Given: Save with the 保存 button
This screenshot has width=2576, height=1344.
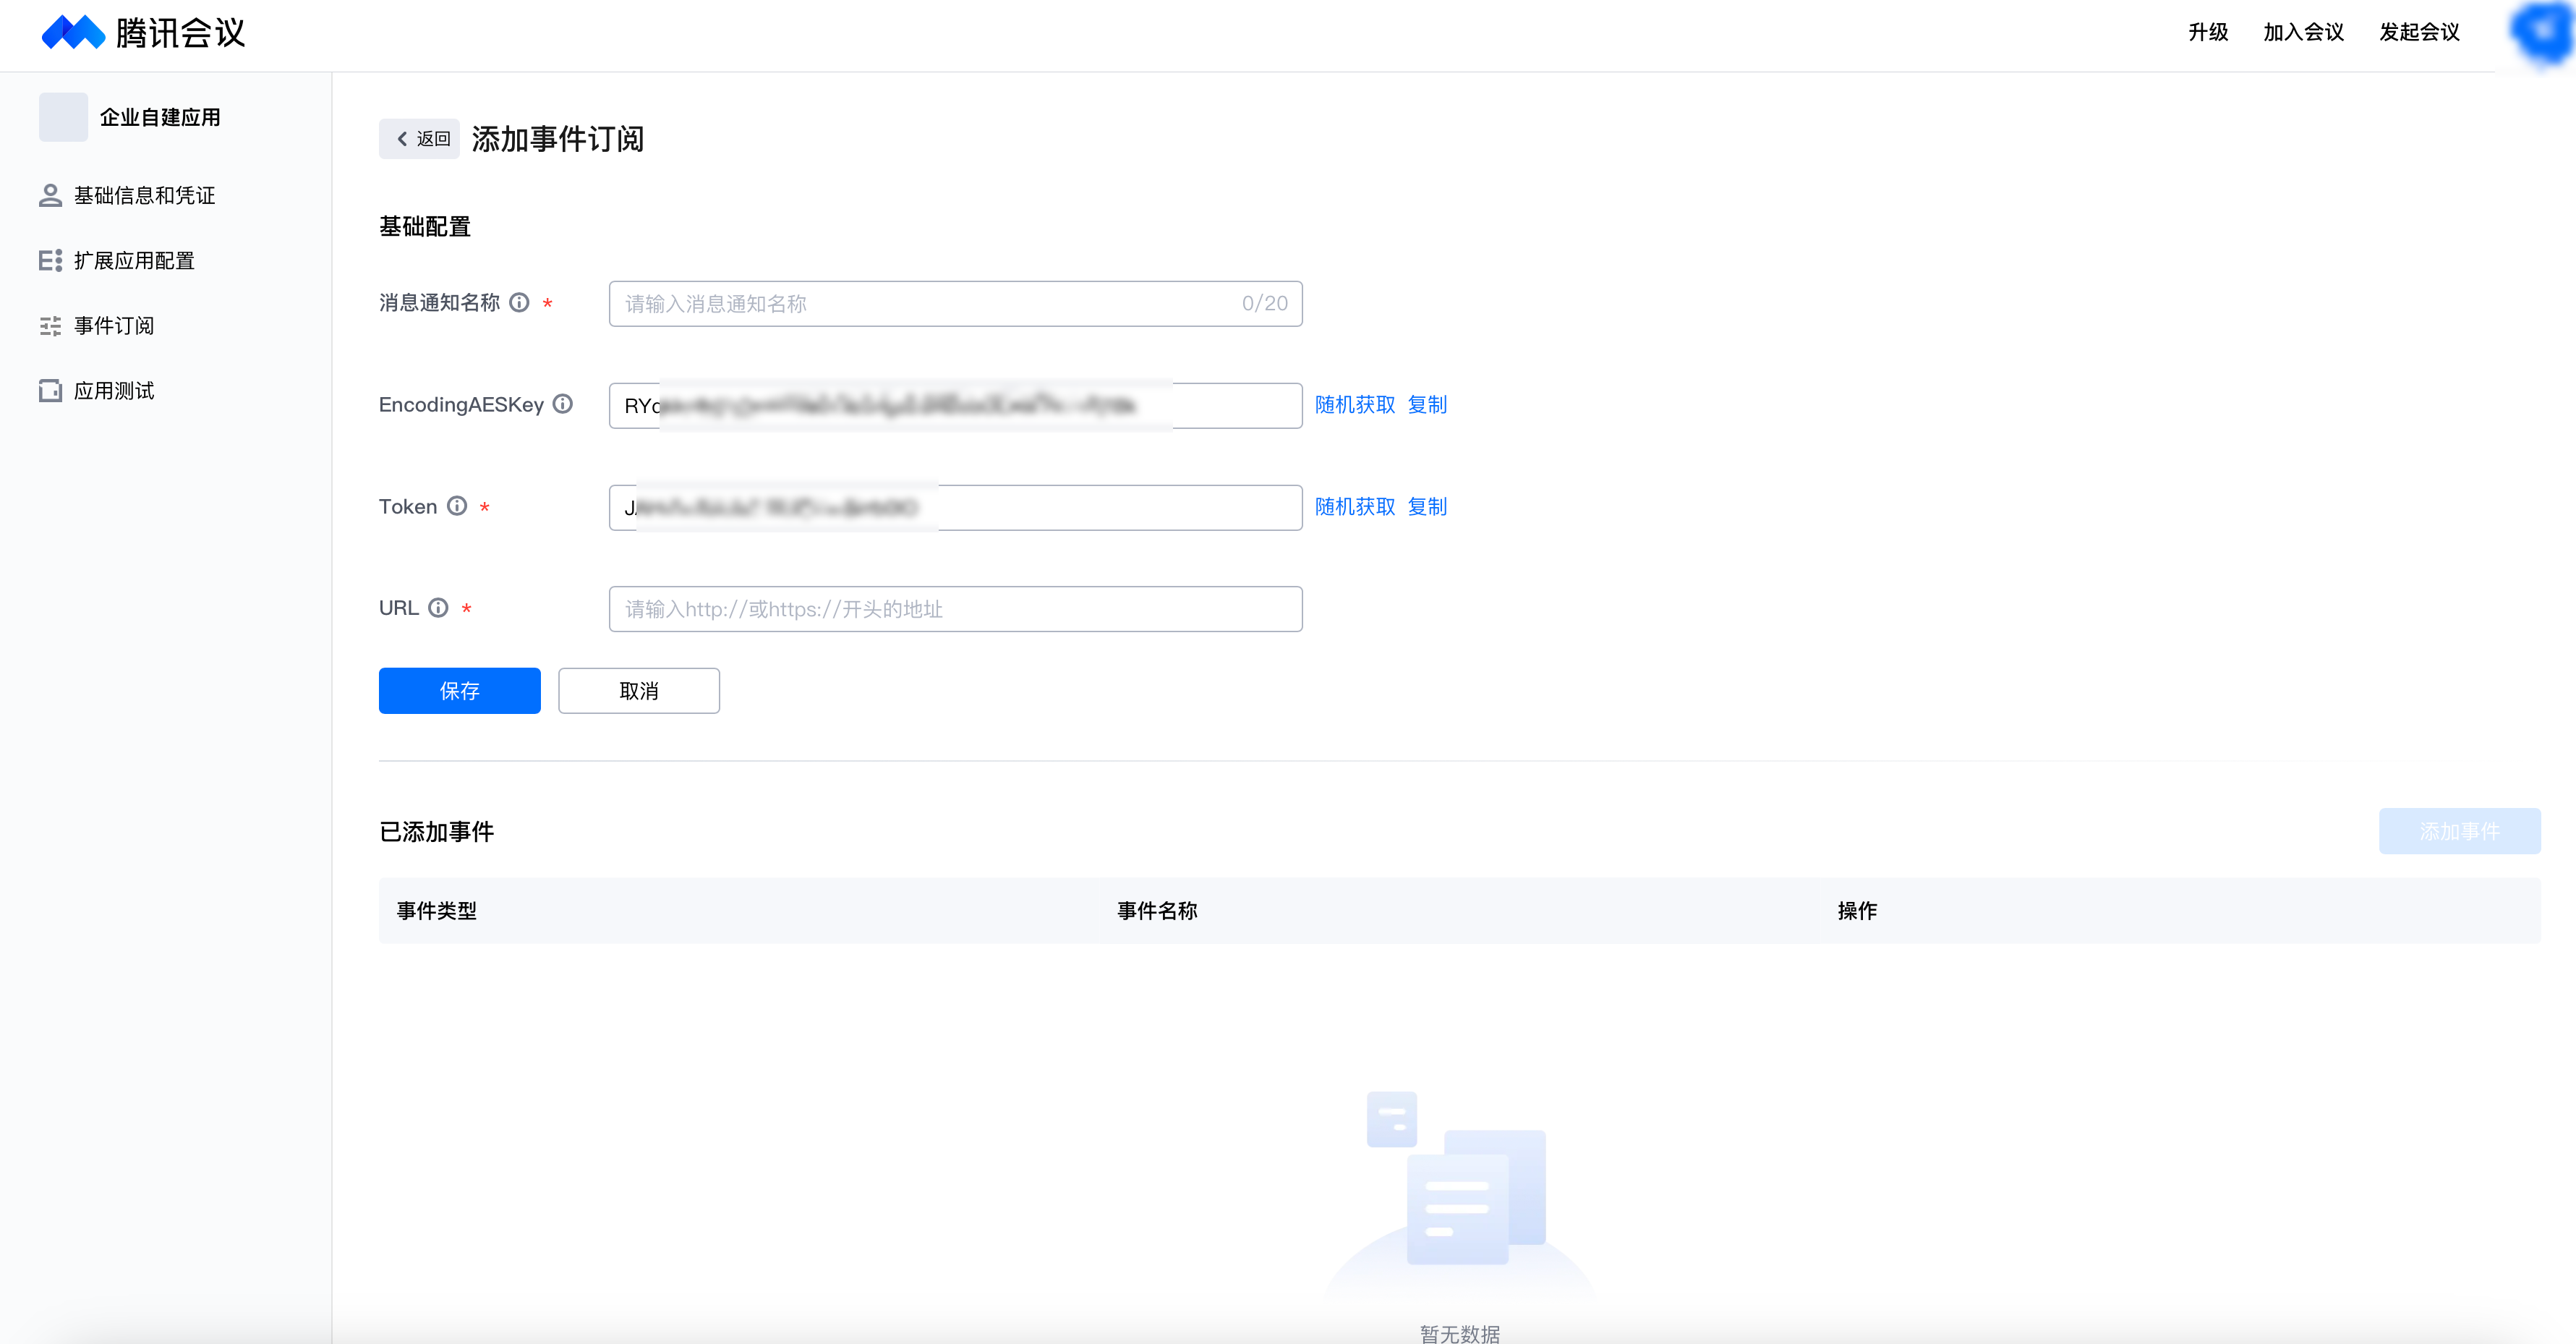Looking at the screenshot, I should (x=460, y=691).
